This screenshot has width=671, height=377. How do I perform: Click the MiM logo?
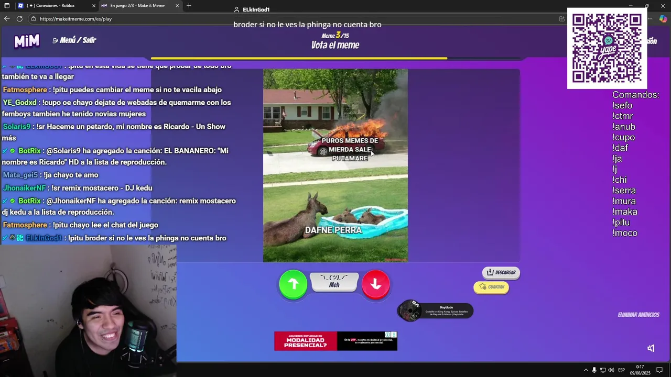point(27,40)
